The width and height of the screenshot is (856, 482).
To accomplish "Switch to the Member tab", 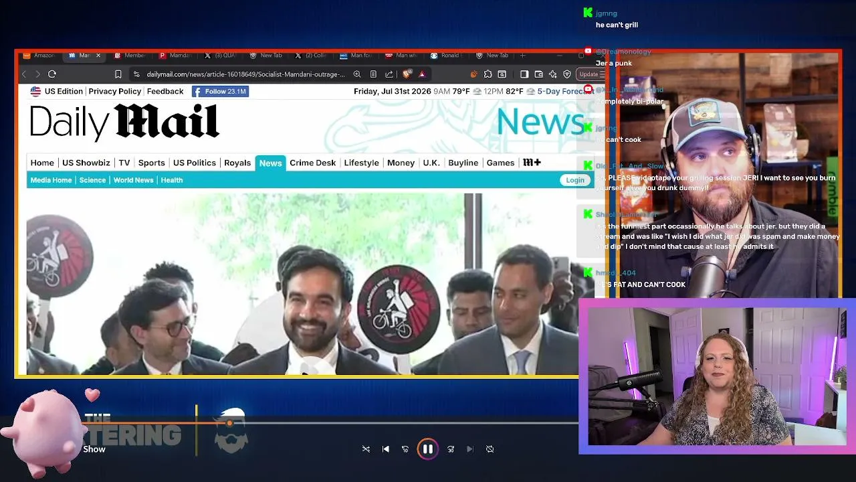I will click(x=130, y=56).
